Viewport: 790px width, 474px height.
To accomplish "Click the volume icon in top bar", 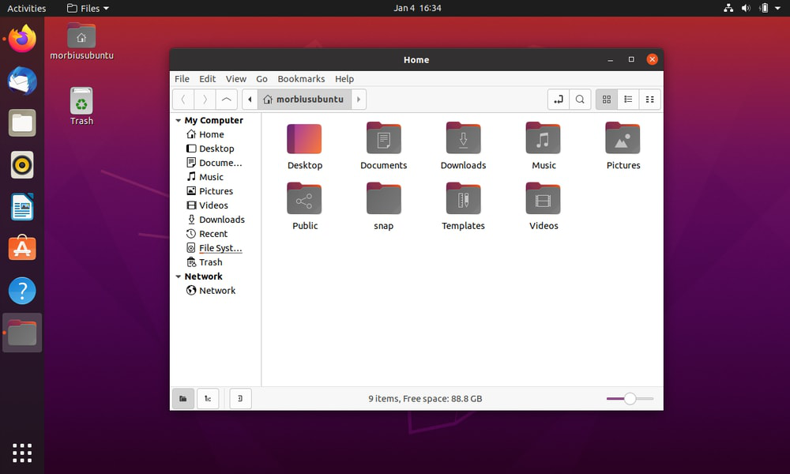I will [x=746, y=8].
